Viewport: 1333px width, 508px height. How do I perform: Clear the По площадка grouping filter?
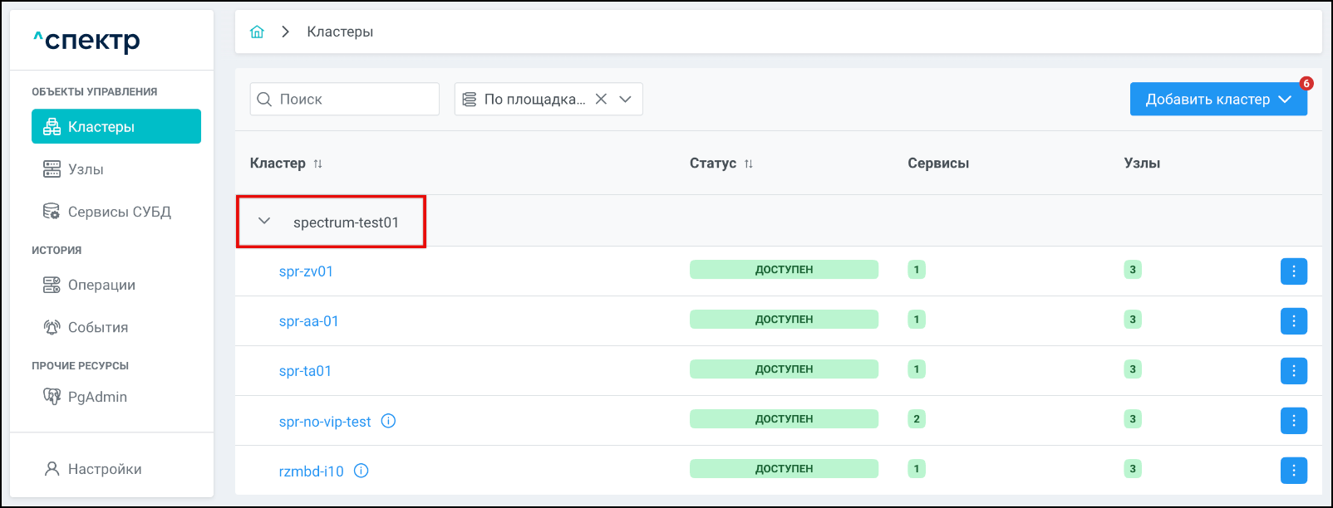click(x=601, y=99)
